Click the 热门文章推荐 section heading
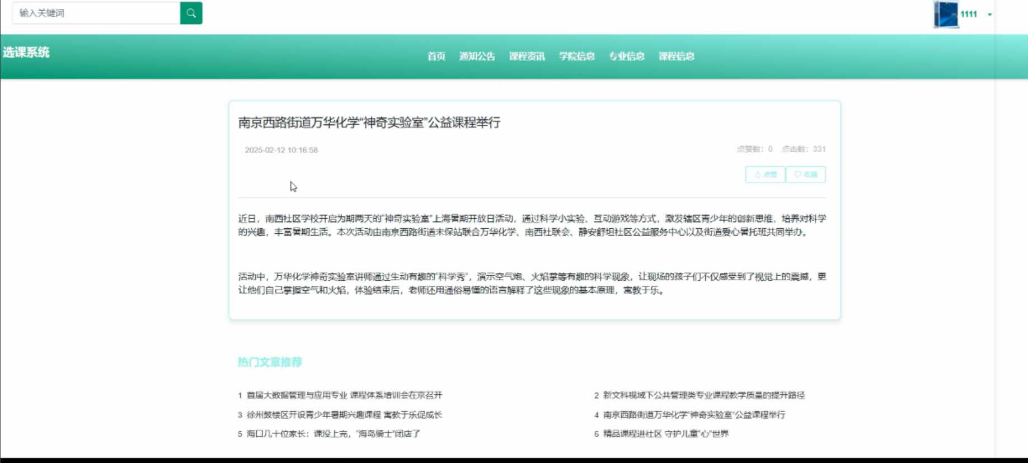Image resolution: width=1028 pixels, height=463 pixels. pyautogui.click(x=270, y=362)
